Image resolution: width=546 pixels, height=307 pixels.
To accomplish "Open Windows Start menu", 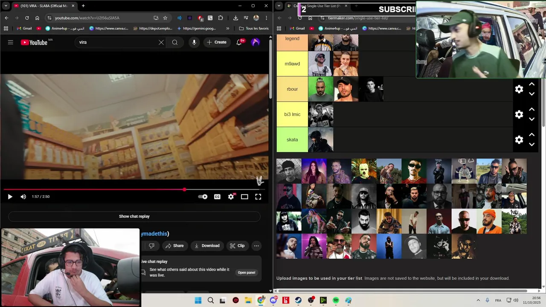I will pyautogui.click(x=198, y=300).
